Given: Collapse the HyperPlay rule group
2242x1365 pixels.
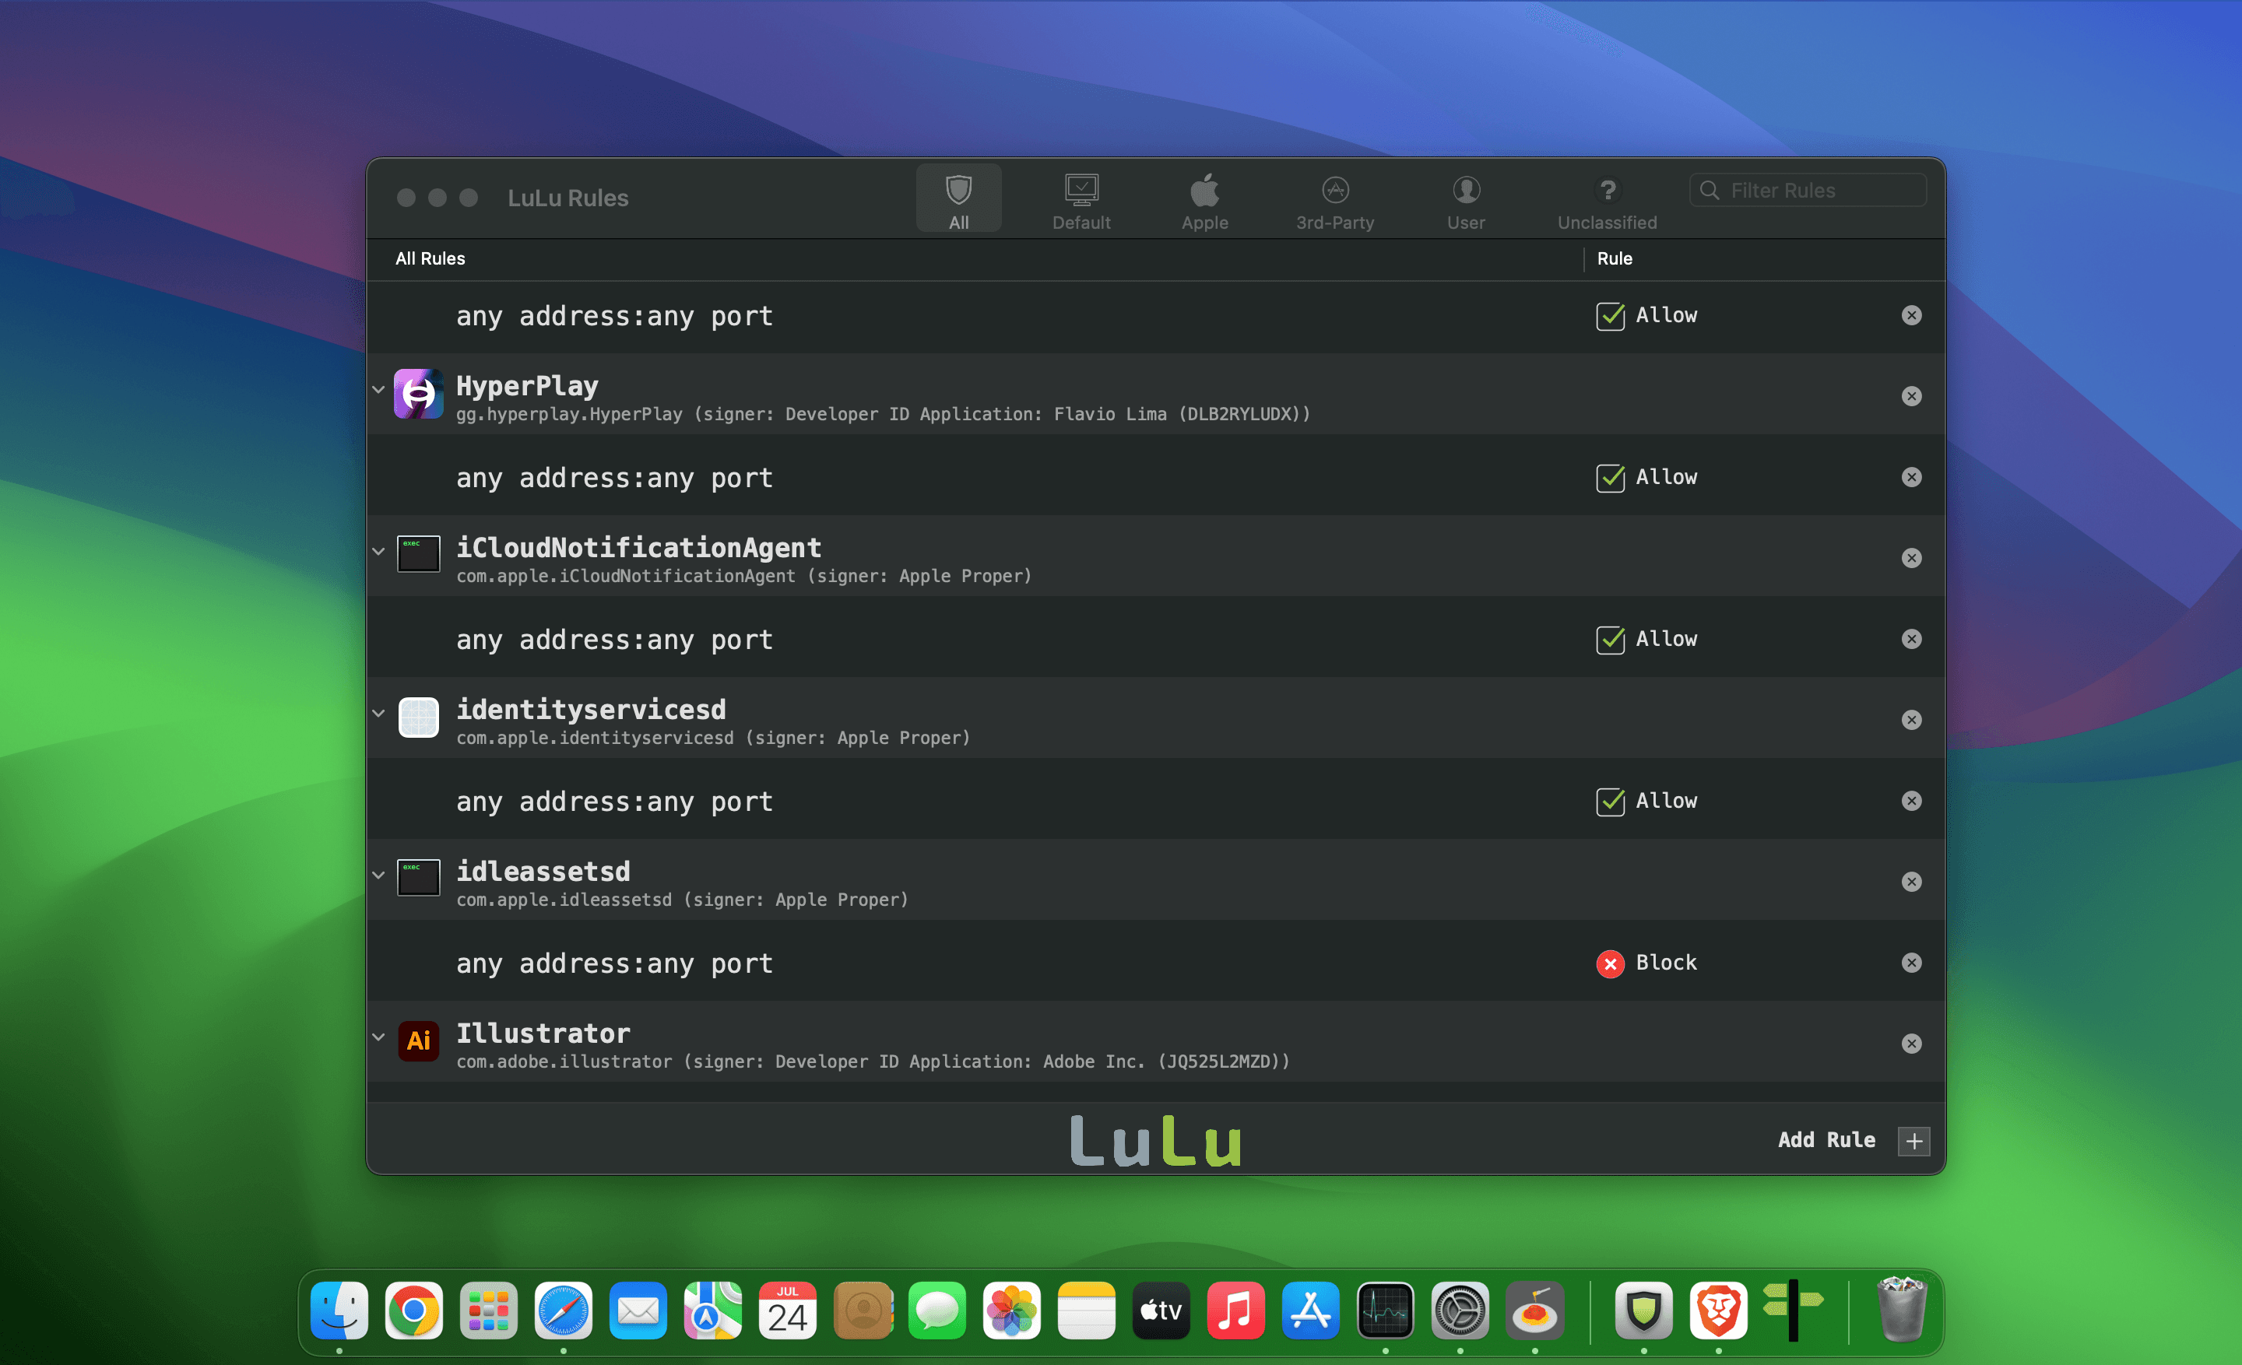Looking at the screenshot, I should click(378, 389).
